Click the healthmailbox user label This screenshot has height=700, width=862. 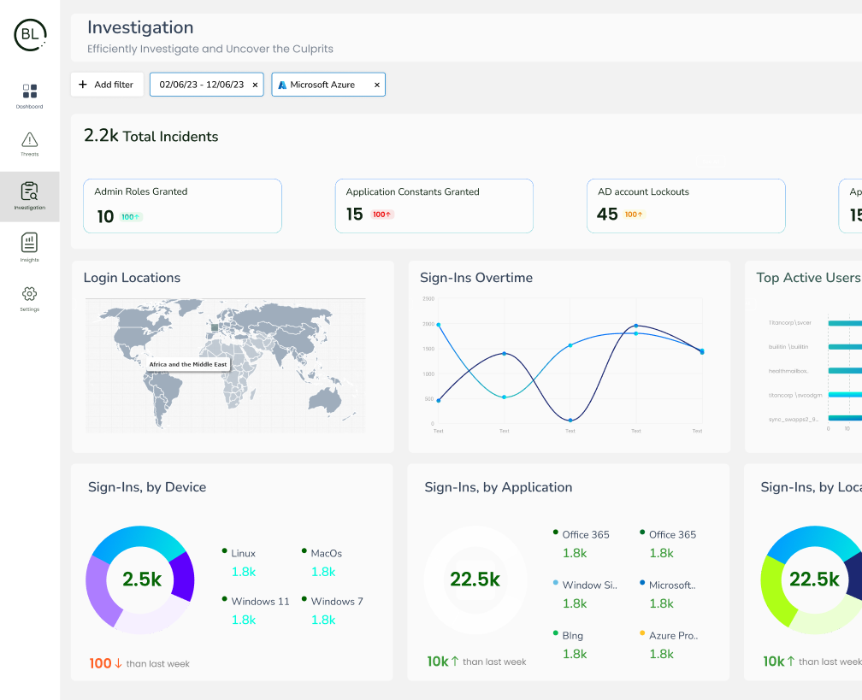click(788, 371)
